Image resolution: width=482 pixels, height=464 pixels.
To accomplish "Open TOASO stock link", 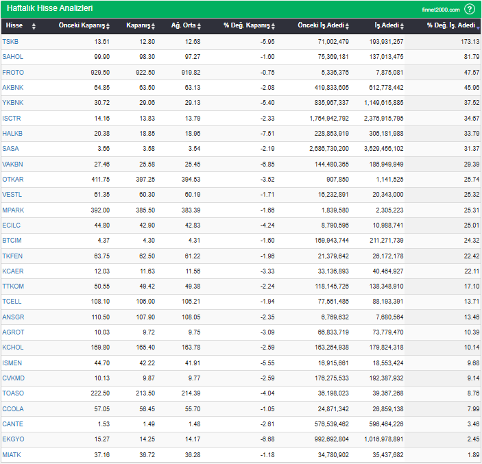I will click(13, 393).
